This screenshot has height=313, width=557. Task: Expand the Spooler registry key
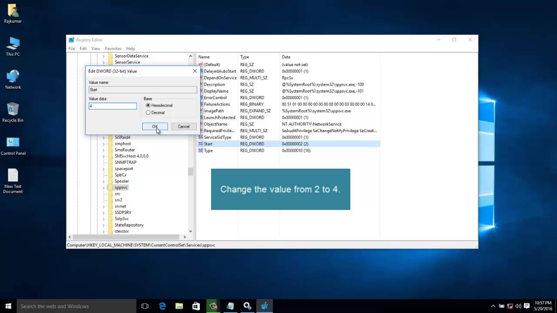pos(104,181)
